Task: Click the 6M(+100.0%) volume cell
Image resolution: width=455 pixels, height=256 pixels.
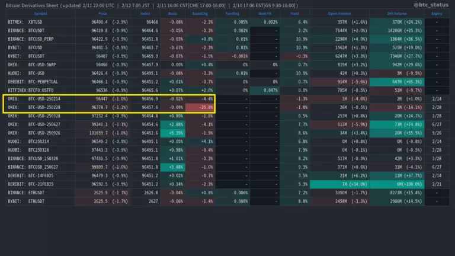Action: coord(397,184)
